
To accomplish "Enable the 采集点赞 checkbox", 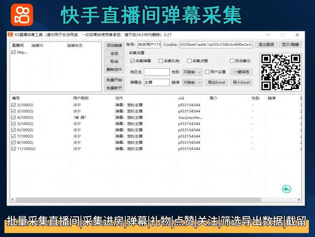I will 189,61.
